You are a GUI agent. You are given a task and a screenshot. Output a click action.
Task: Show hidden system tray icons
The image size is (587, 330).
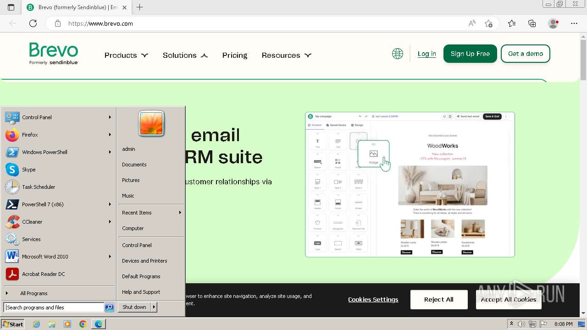(511, 324)
